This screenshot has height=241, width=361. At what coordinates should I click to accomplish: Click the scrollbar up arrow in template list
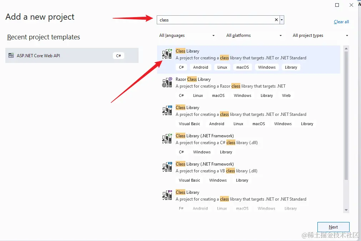pos(346,48)
